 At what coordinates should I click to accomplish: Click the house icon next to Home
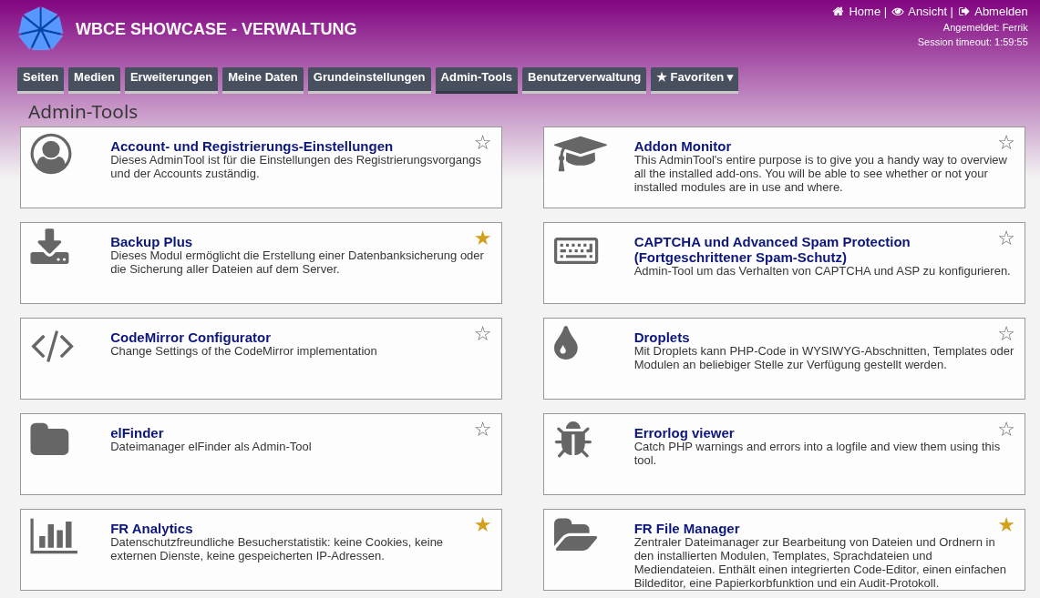pyautogui.click(x=839, y=11)
